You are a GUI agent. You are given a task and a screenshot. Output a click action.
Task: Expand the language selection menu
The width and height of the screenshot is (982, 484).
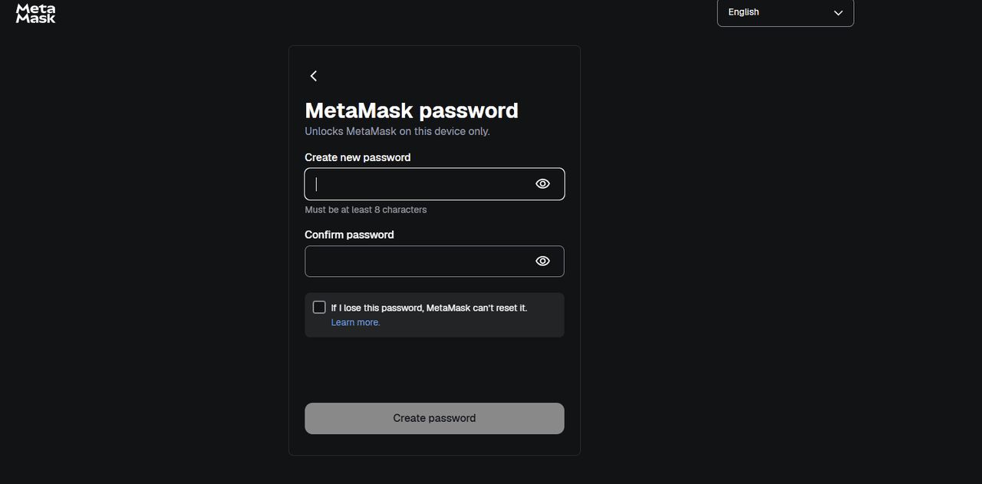click(x=785, y=12)
